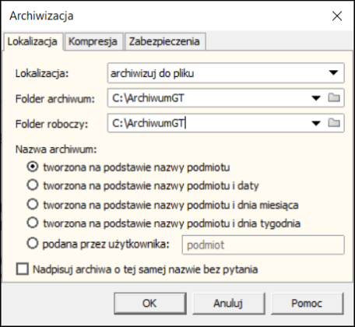355x327 pixels.
Task: Open the Folder roboczy path dropdown
Action: click(x=316, y=123)
